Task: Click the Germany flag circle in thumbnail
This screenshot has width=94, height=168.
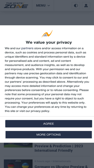Action: (x=11, y=165)
